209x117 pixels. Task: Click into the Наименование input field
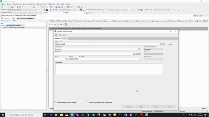[x=96, y=49]
